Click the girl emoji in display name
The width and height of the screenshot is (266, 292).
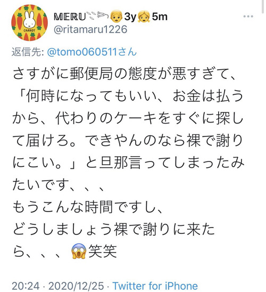(x=144, y=17)
